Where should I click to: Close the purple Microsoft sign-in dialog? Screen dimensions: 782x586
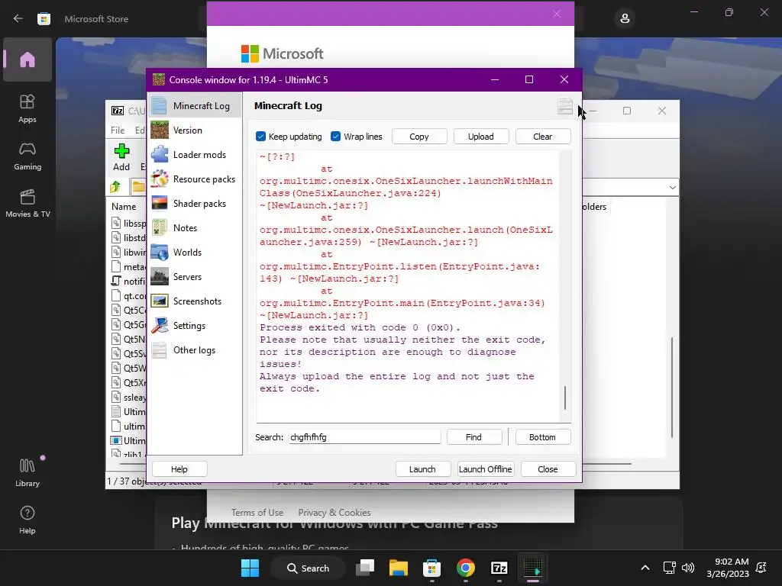pyautogui.click(x=557, y=14)
